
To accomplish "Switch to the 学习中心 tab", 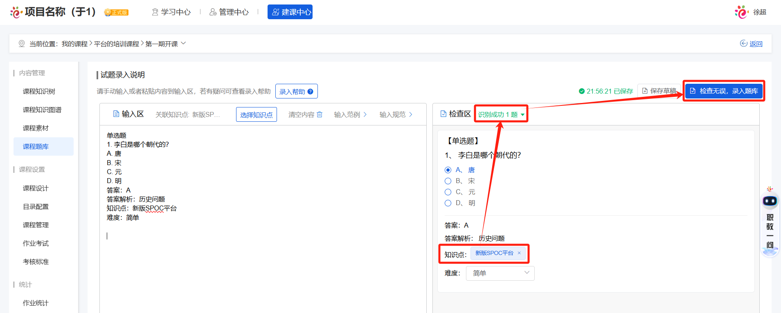I will coord(171,12).
